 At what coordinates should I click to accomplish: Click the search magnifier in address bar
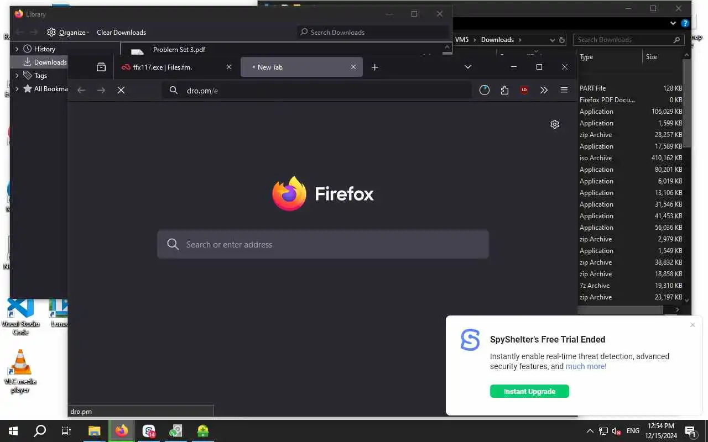[x=174, y=90]
